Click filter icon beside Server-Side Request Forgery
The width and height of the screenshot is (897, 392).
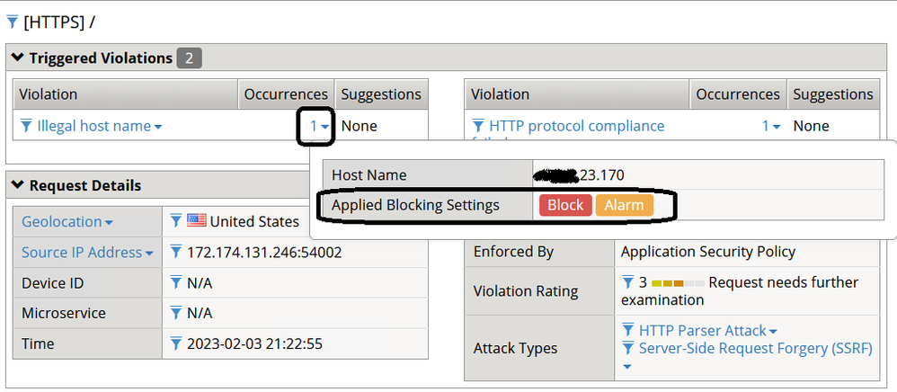pos(627,348)
